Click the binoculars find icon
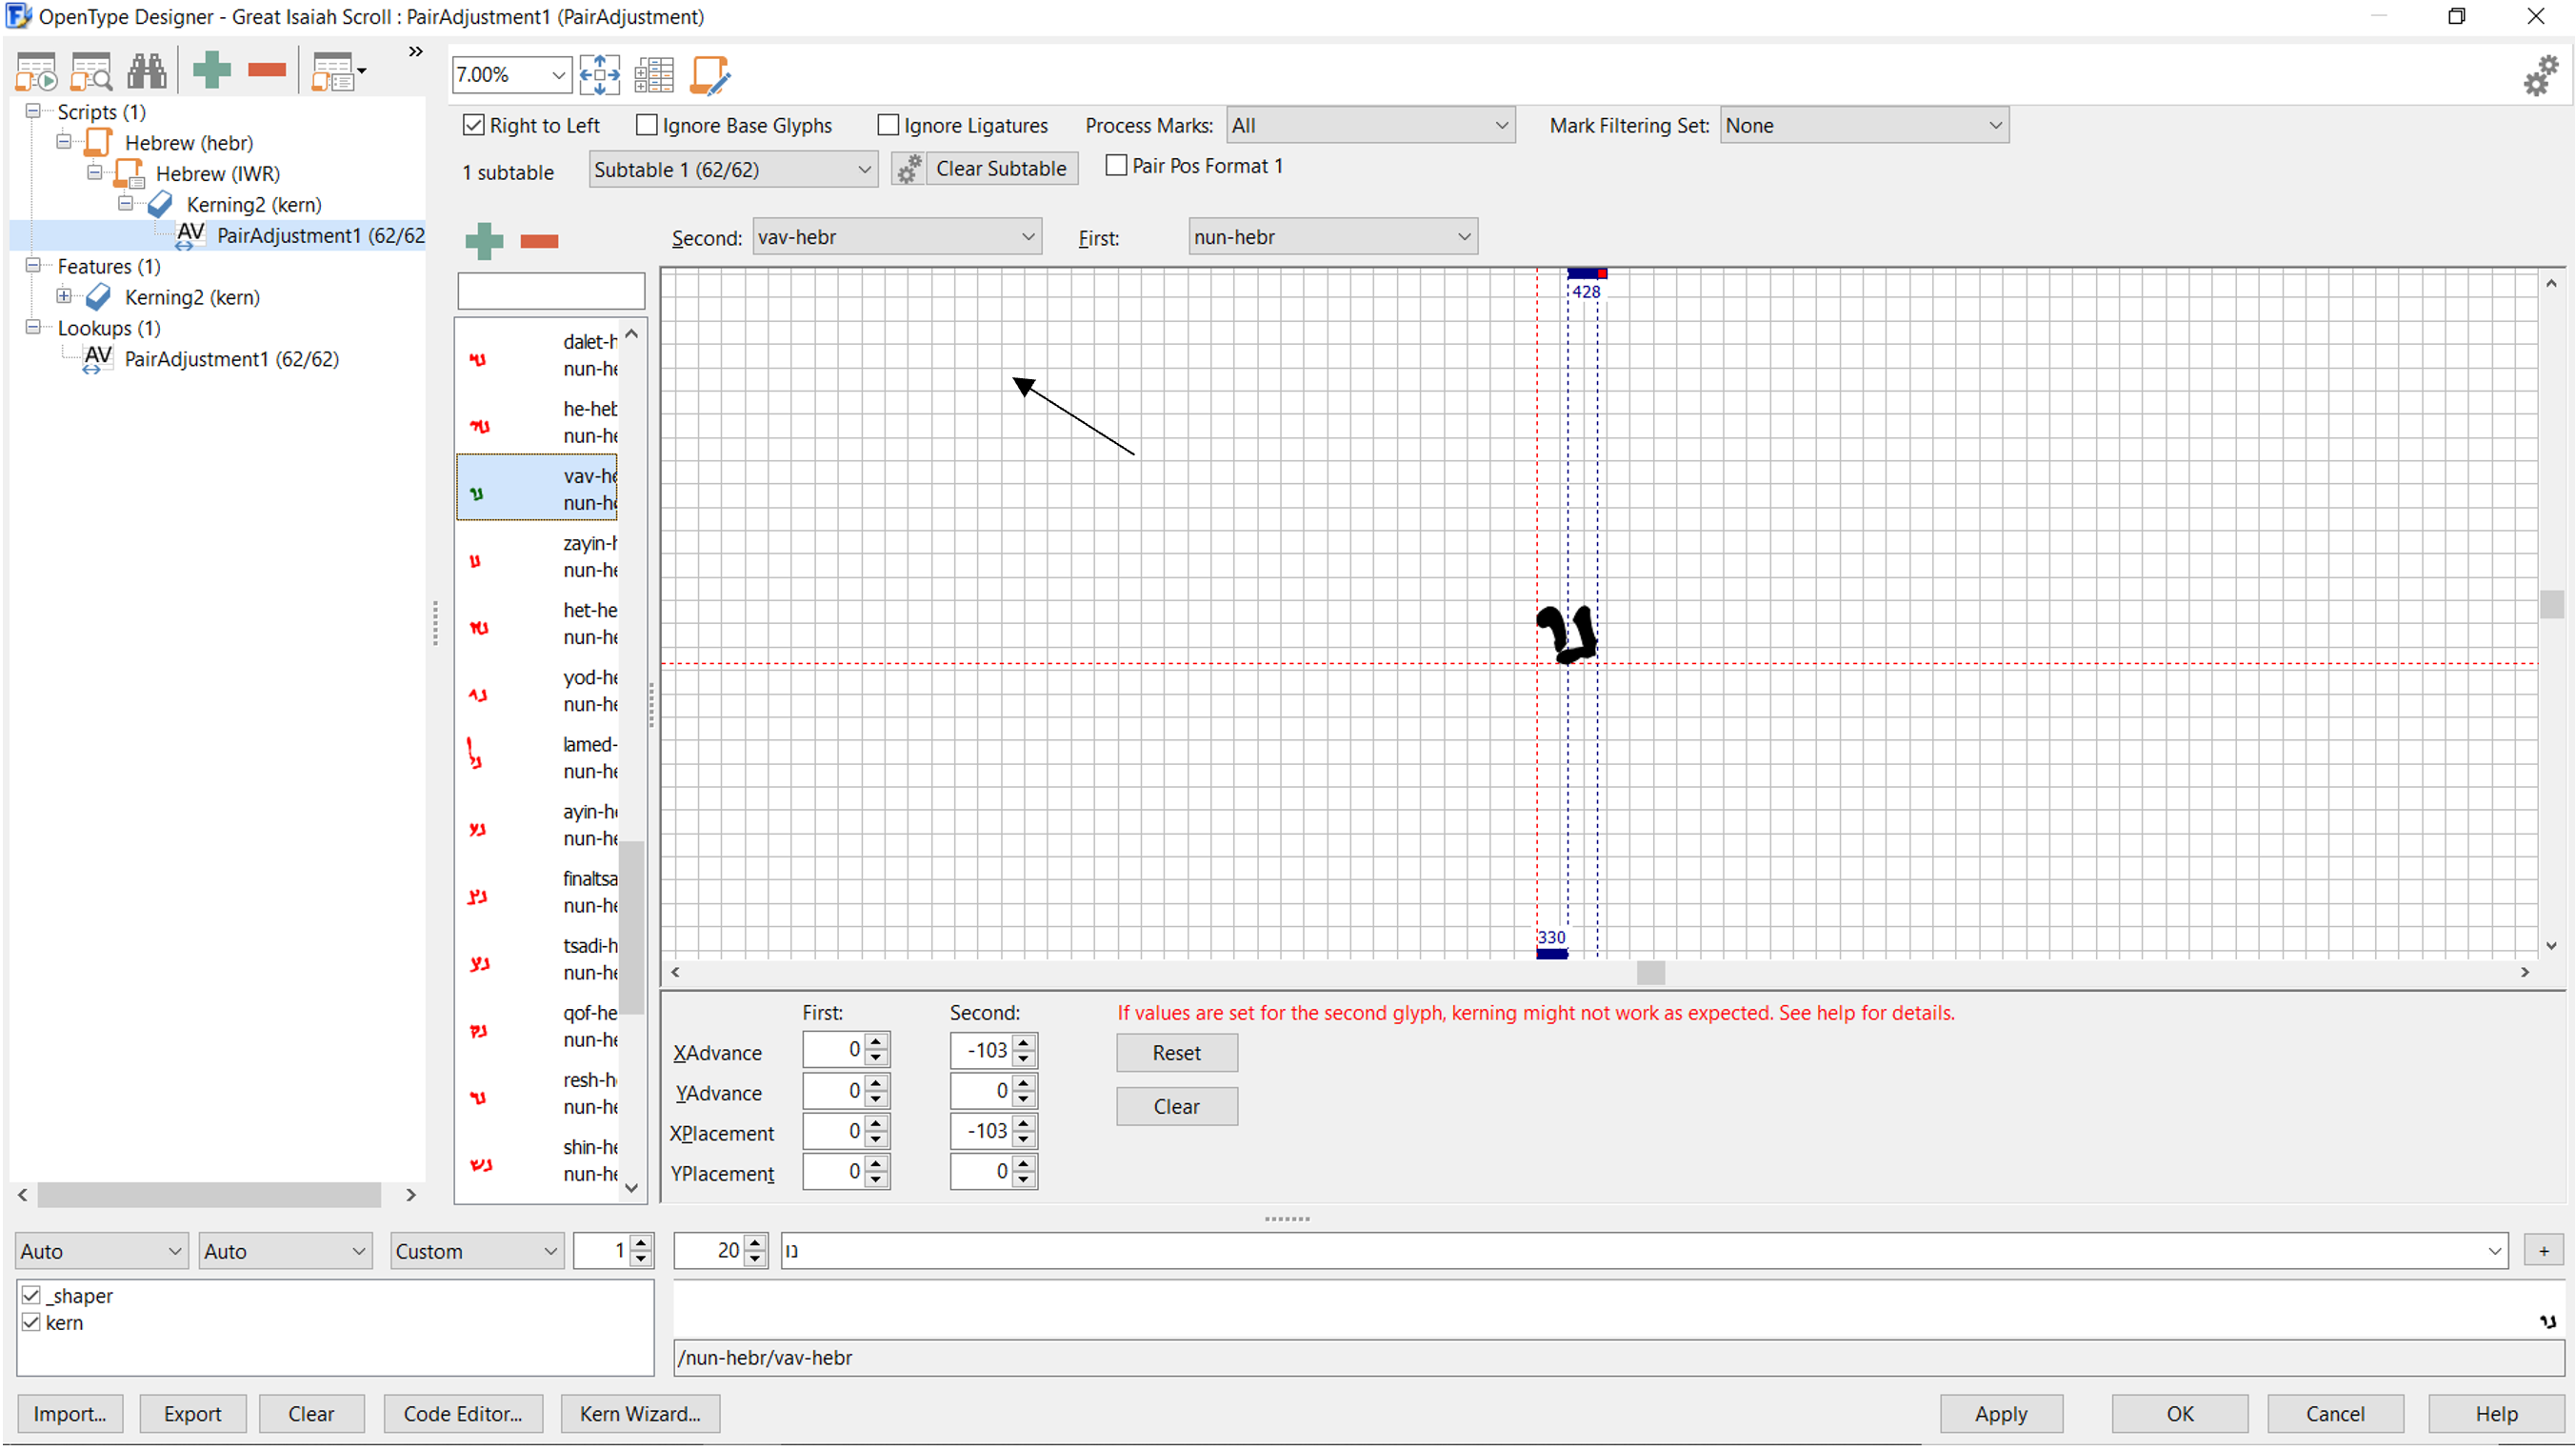 (147, 72)
